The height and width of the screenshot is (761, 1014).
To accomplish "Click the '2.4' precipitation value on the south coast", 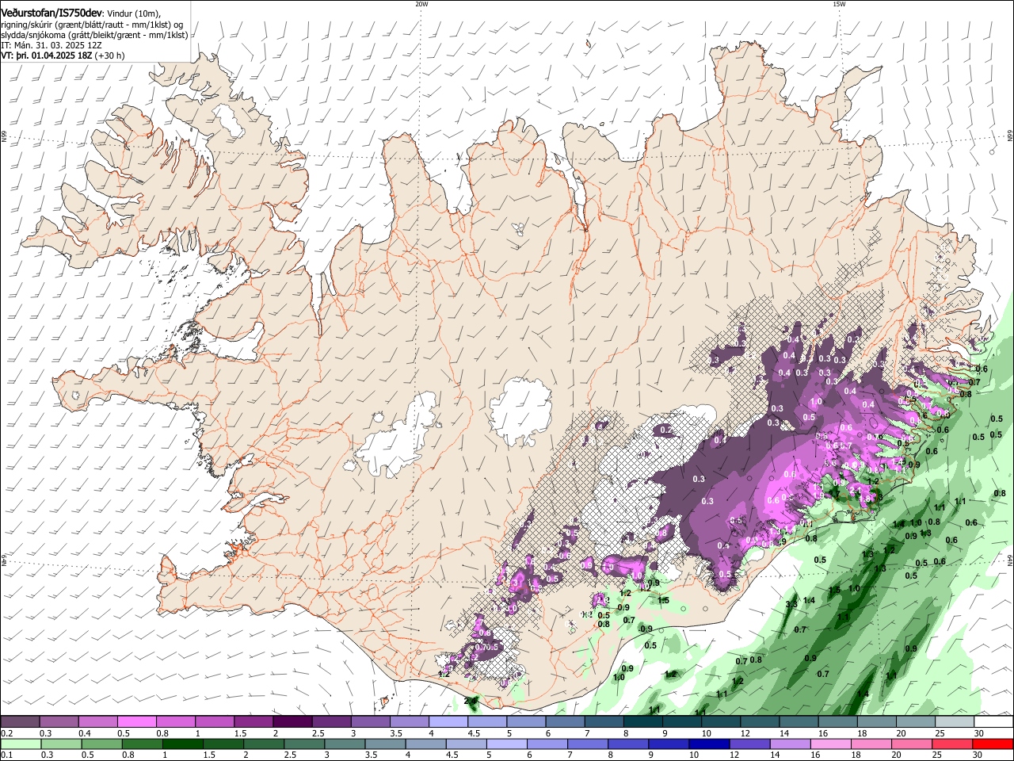I will point(471,701).
